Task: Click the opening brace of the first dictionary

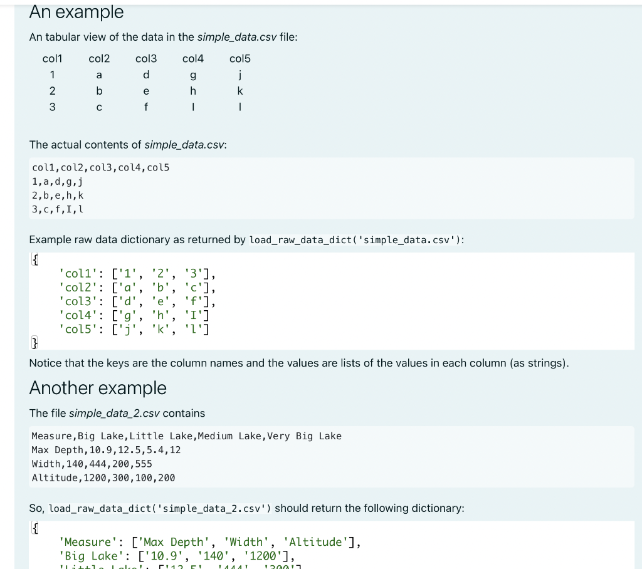Action: (x=35, y=259)
